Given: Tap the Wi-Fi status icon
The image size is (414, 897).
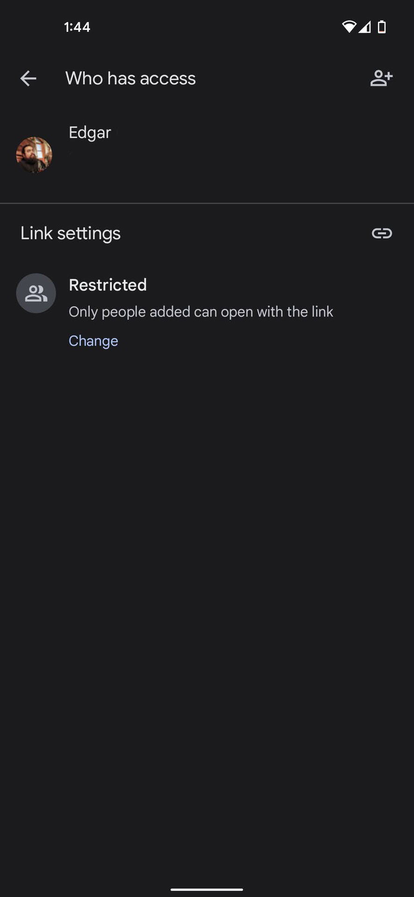Looking at the screenshot, I should (x=349, y=27).
